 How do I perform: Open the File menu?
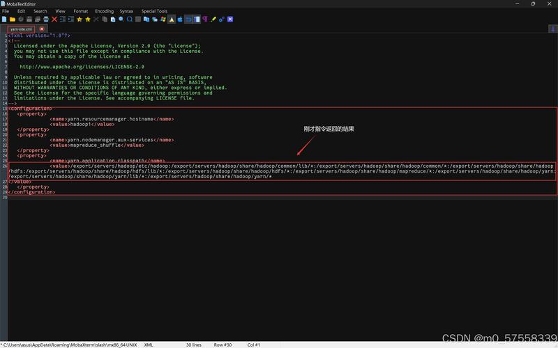pos(6,11)
